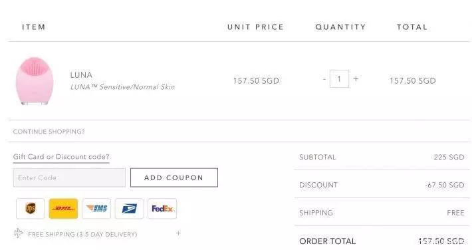Click the airplane free shipping icon

tap(19, 233)
